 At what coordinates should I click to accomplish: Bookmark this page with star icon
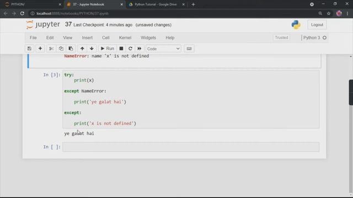pos(329,13)
